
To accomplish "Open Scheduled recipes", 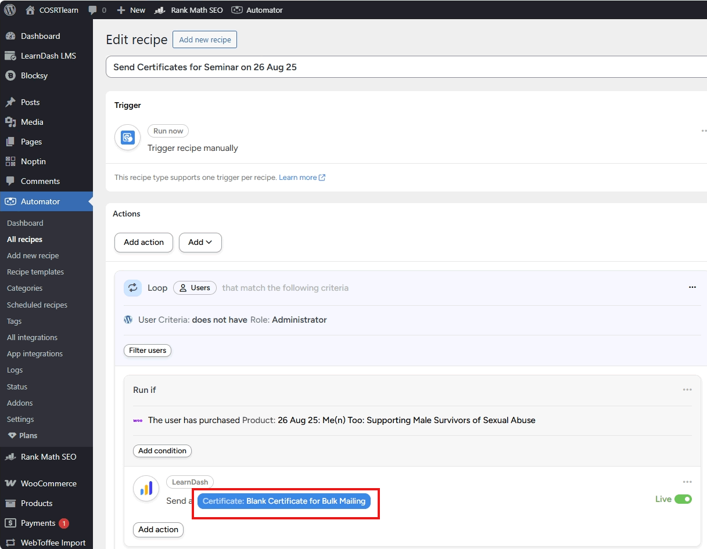I will tap(37, 305).
